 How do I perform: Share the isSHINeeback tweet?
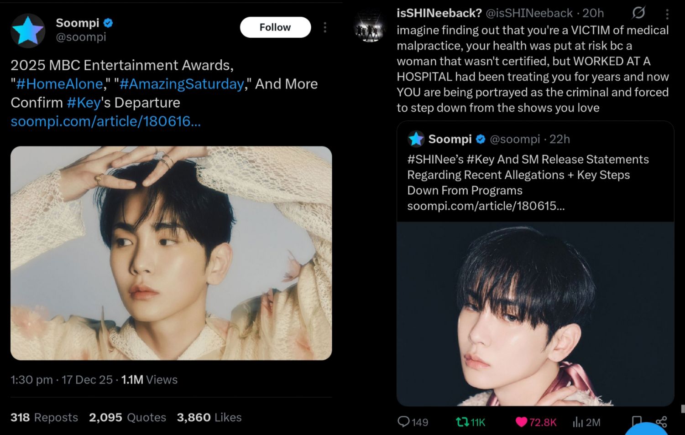click(x=661, y=422)
